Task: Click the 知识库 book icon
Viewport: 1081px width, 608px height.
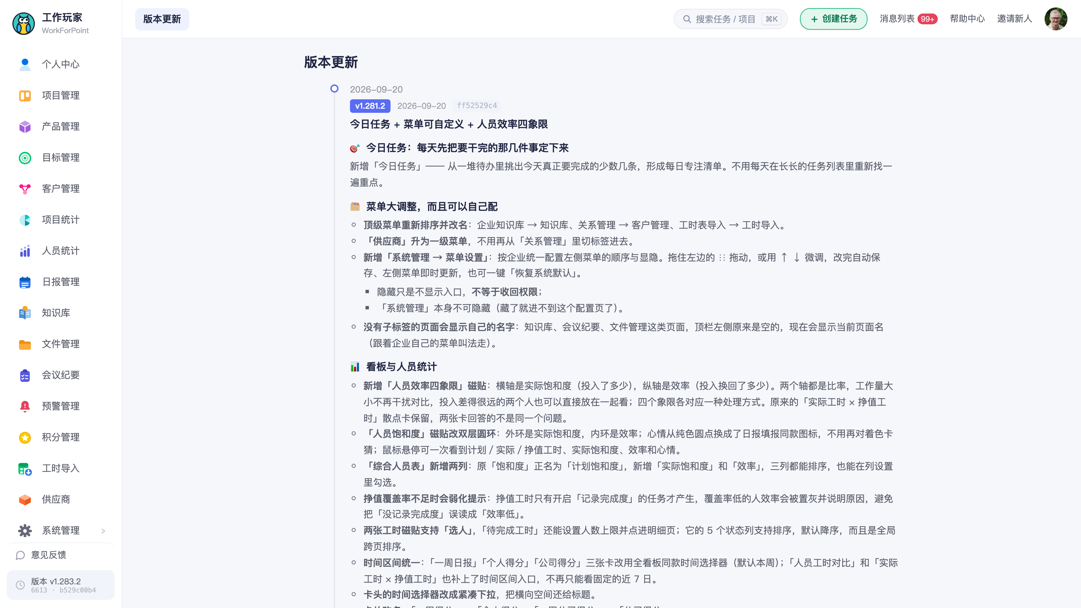Action: [25, 312]
